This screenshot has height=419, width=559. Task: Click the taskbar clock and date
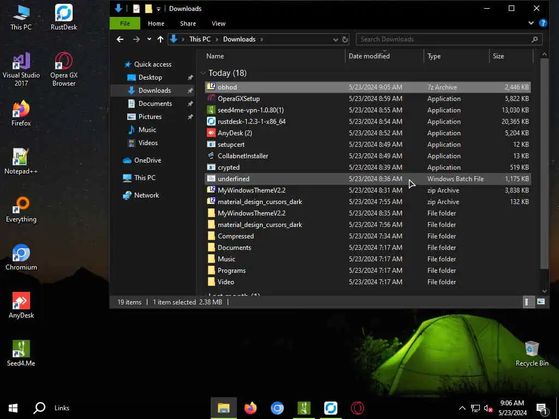512,408
